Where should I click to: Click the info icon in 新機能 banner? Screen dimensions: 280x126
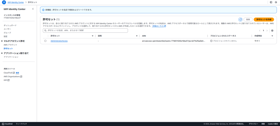(43, 10)
